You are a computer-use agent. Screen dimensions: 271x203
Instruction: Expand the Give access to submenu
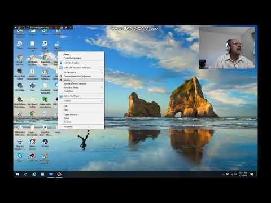pos(81,72)
